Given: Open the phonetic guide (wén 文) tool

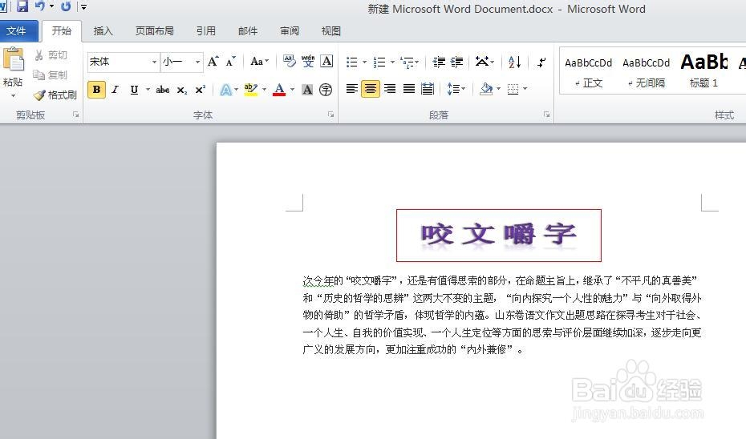Looking at the screenshot, I should tap(308, 62).
